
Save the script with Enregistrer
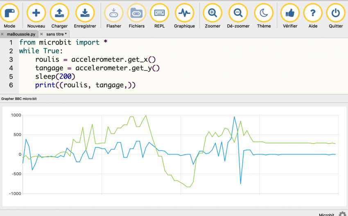tap(85, 16)
